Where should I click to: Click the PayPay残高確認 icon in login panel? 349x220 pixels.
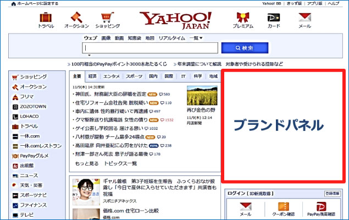pos(321,206)
